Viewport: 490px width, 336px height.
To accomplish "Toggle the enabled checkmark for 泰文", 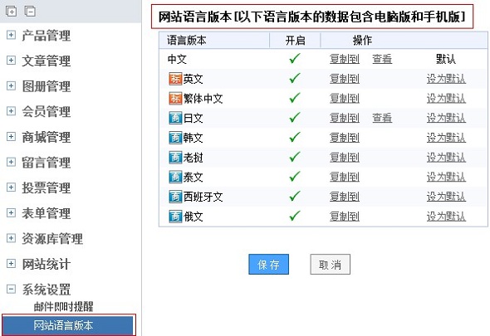I will click(x=294, y=177).
